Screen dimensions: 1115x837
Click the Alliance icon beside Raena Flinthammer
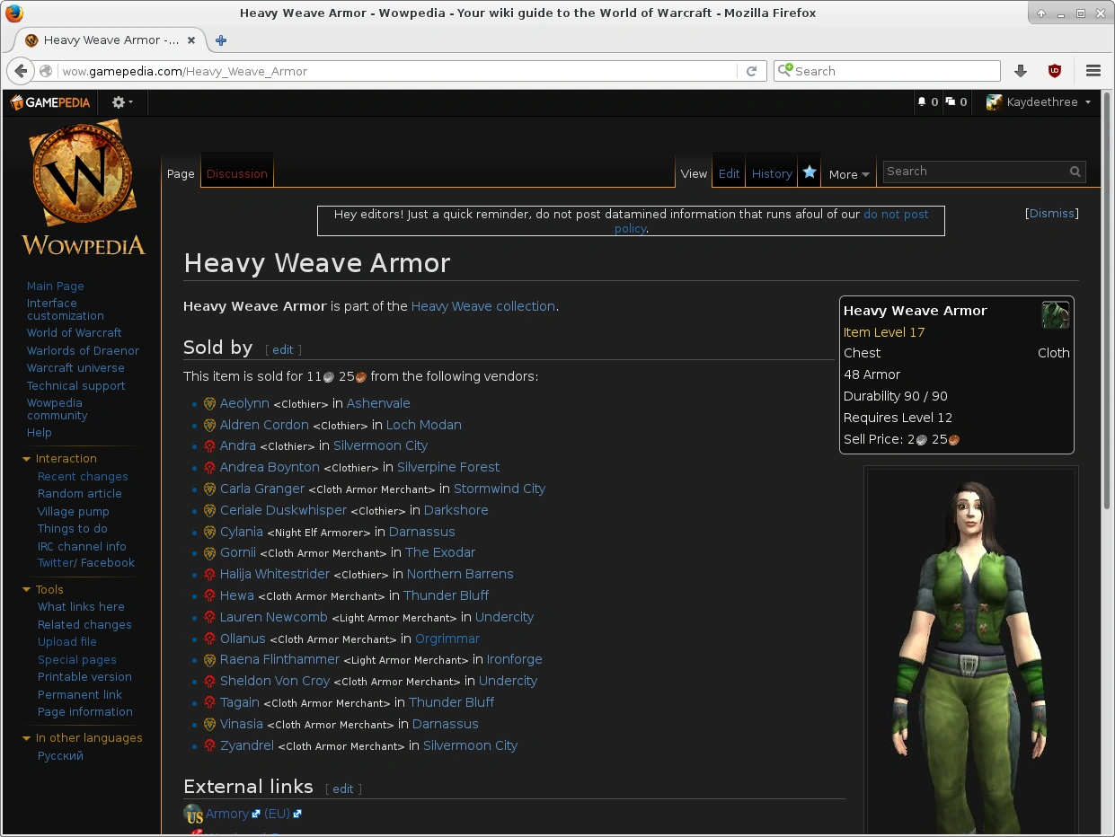(209, 660)
